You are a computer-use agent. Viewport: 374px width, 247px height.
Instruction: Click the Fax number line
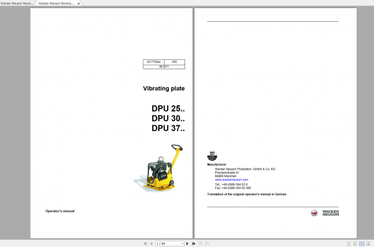pos(233,188)
